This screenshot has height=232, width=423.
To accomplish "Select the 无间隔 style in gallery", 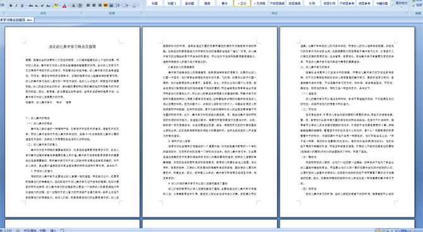I will click(x=259, y=3).
